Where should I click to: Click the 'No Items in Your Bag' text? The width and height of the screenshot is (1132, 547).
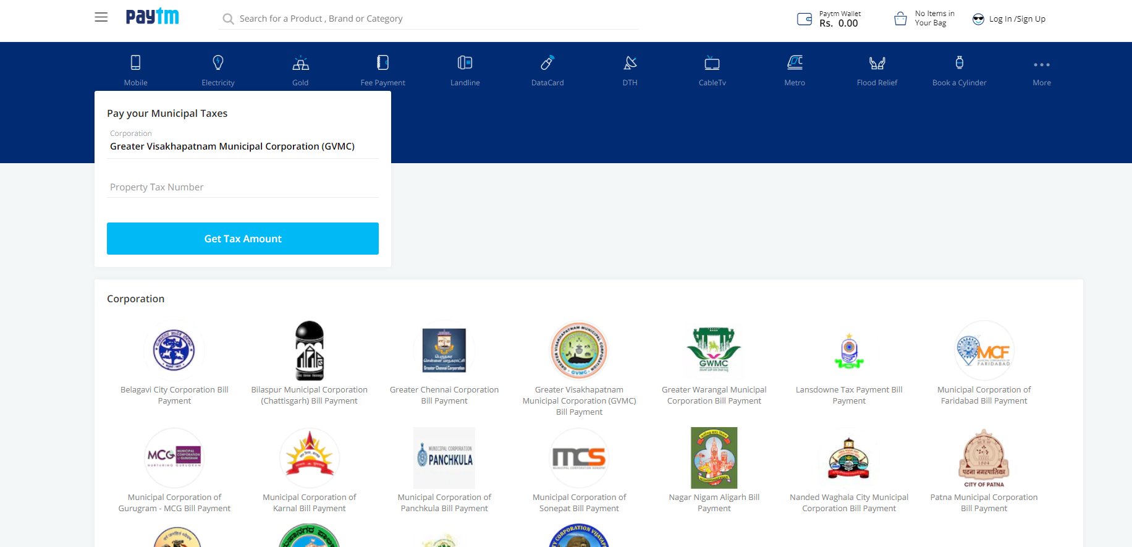[934, 19]
